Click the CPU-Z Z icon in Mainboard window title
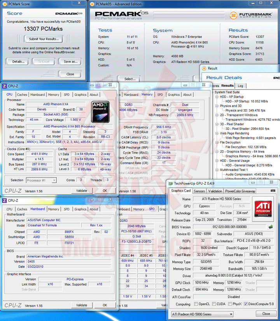280x321 pixels. [x=4, y=201]
